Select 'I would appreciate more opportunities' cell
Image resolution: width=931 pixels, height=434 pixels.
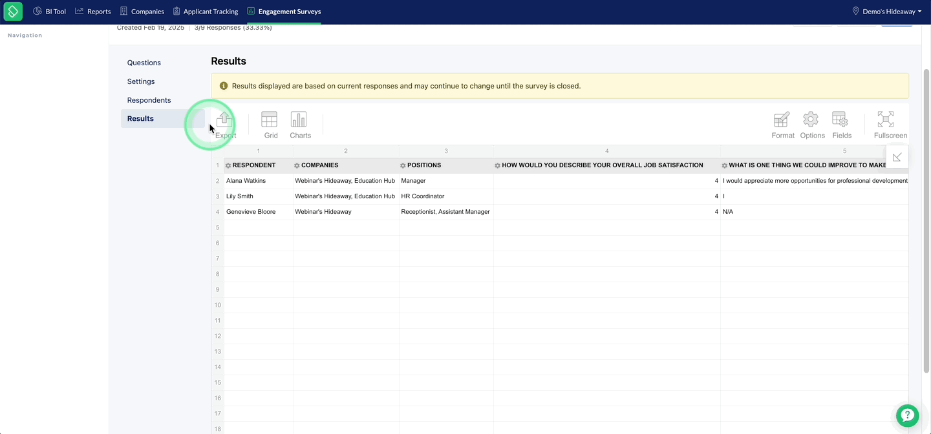[815, 181]
